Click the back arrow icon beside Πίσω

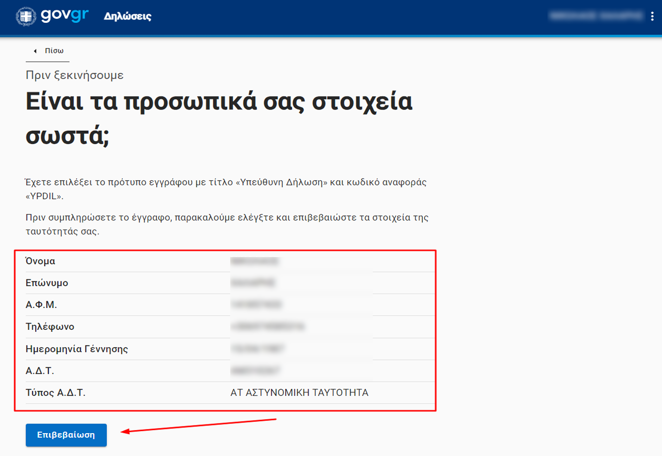click(x=35, y=51)
